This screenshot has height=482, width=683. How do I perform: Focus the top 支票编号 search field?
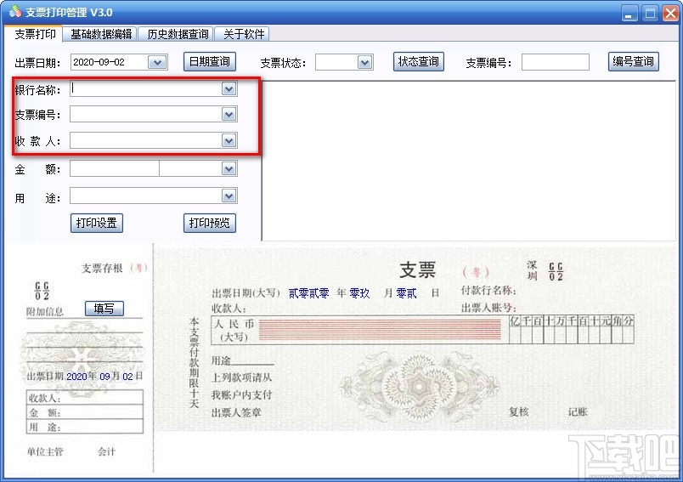[556, 62]
